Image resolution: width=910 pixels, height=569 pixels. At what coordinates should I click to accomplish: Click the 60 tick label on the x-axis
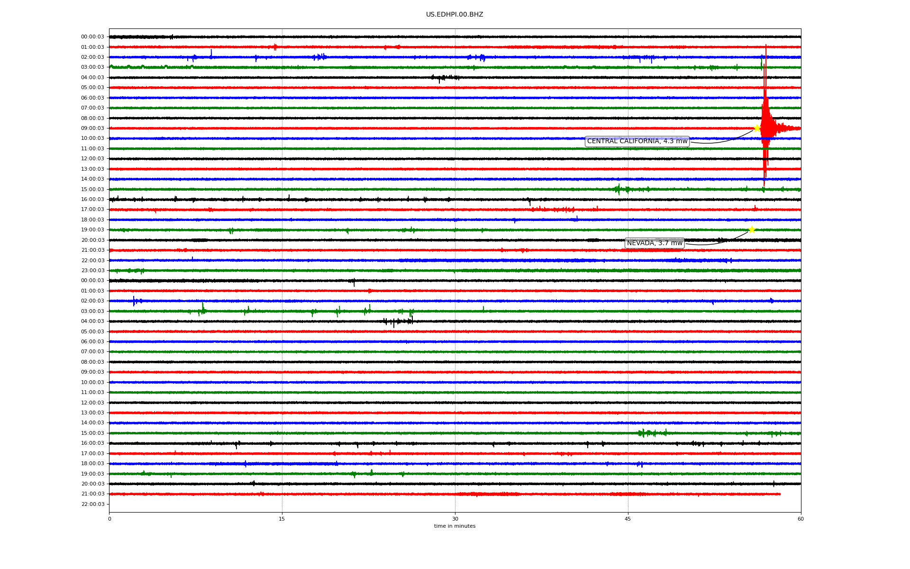(801, 519)
